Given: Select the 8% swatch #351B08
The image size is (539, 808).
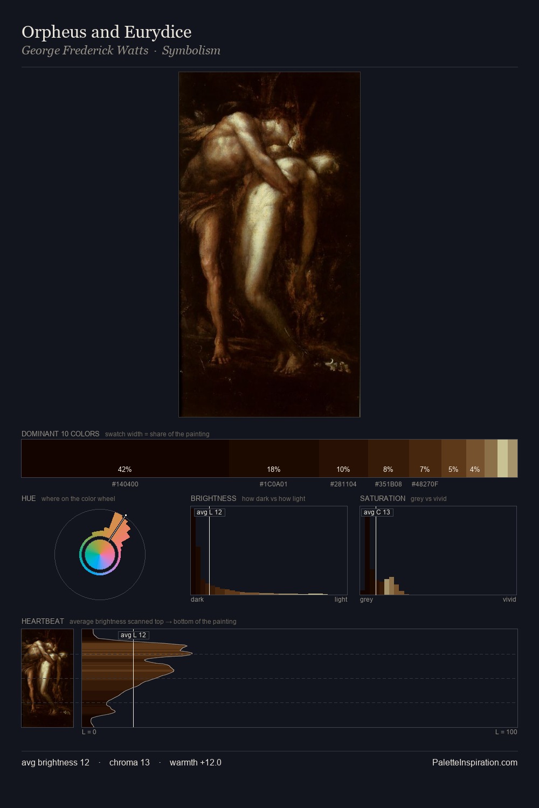Looking at the screenshot, I should tap(389, 458).
